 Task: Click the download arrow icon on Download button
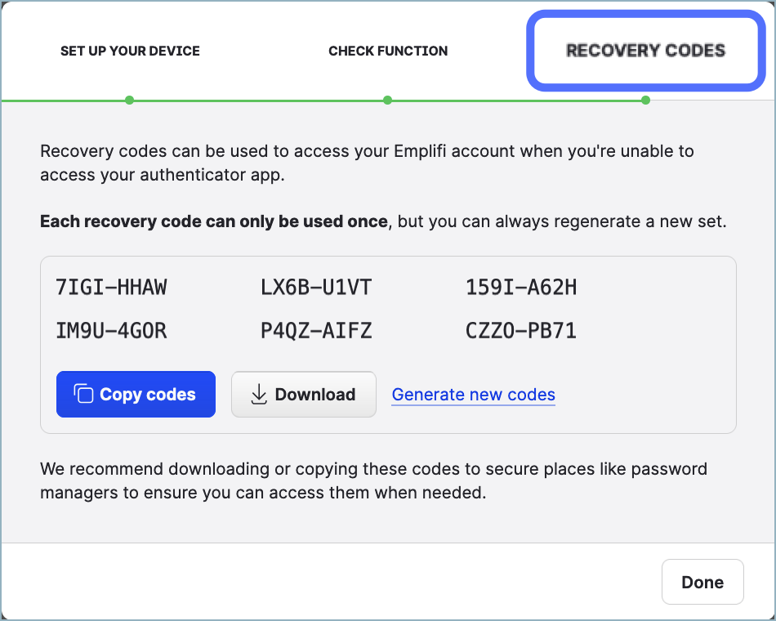260,394
